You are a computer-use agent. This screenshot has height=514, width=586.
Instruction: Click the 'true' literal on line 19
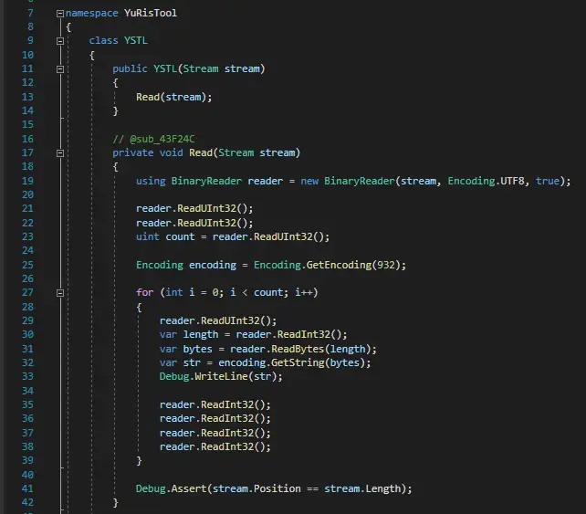(548, 181)
